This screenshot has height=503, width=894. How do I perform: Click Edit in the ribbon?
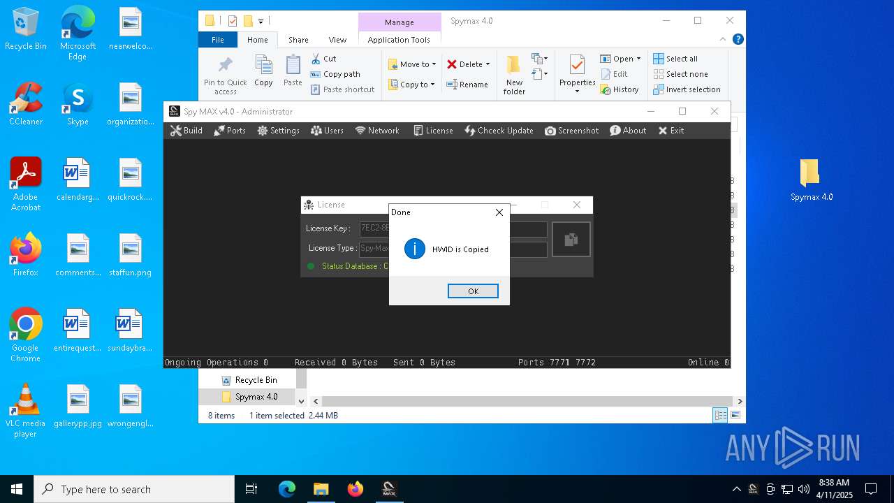pos(614,74)
